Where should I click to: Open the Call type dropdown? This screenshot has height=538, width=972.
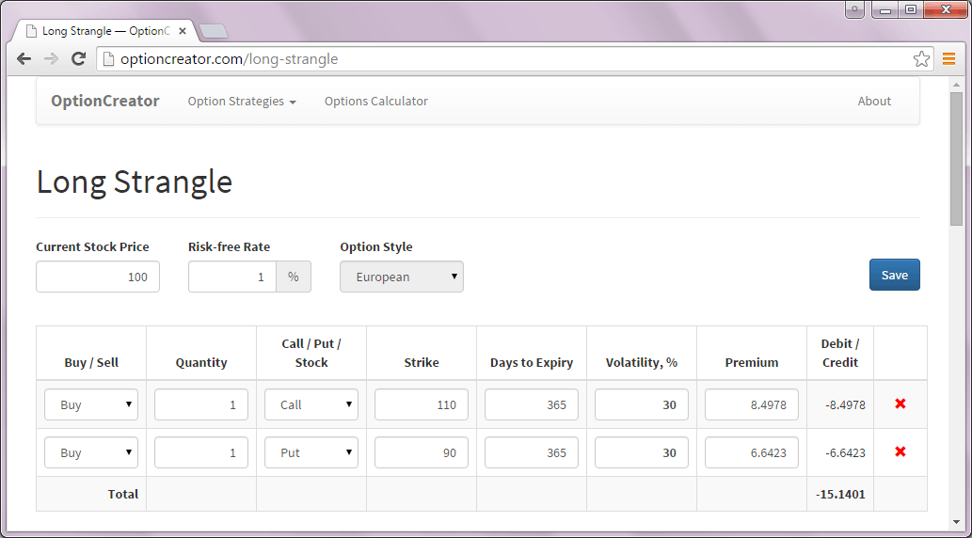(311, 404)
